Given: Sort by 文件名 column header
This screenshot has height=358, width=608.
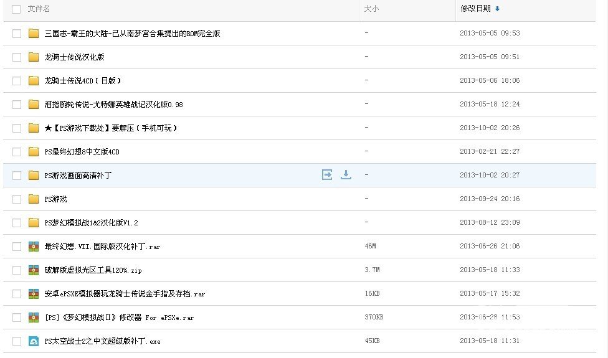Looking at the screenshot, I should coord(39,9).
